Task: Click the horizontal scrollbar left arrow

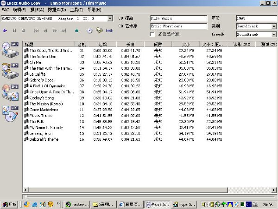Action: tap(25, 190)
